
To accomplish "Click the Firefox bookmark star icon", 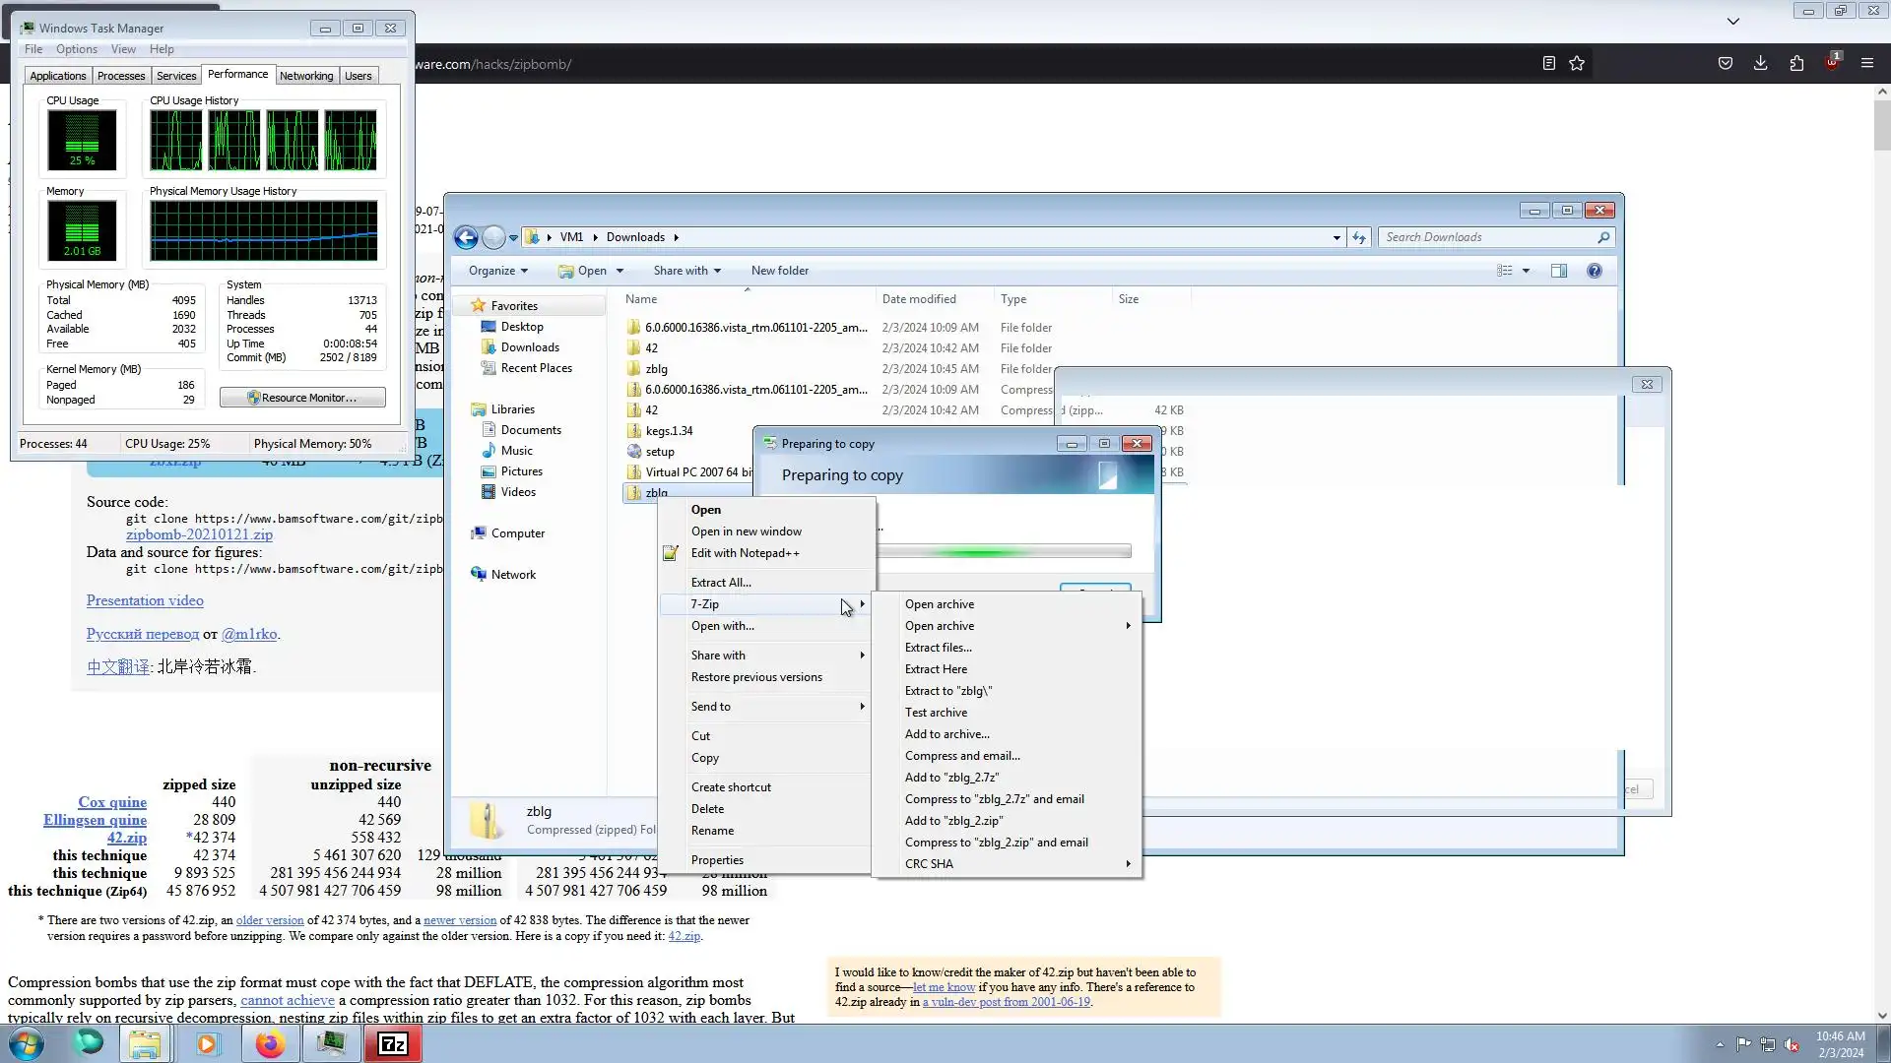I will (x=1577, y=64).
